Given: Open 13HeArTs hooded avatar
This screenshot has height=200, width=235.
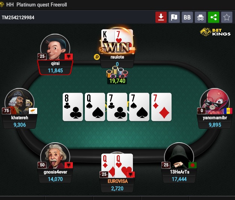Looking at the screenshot, I should tap(179, 156).
